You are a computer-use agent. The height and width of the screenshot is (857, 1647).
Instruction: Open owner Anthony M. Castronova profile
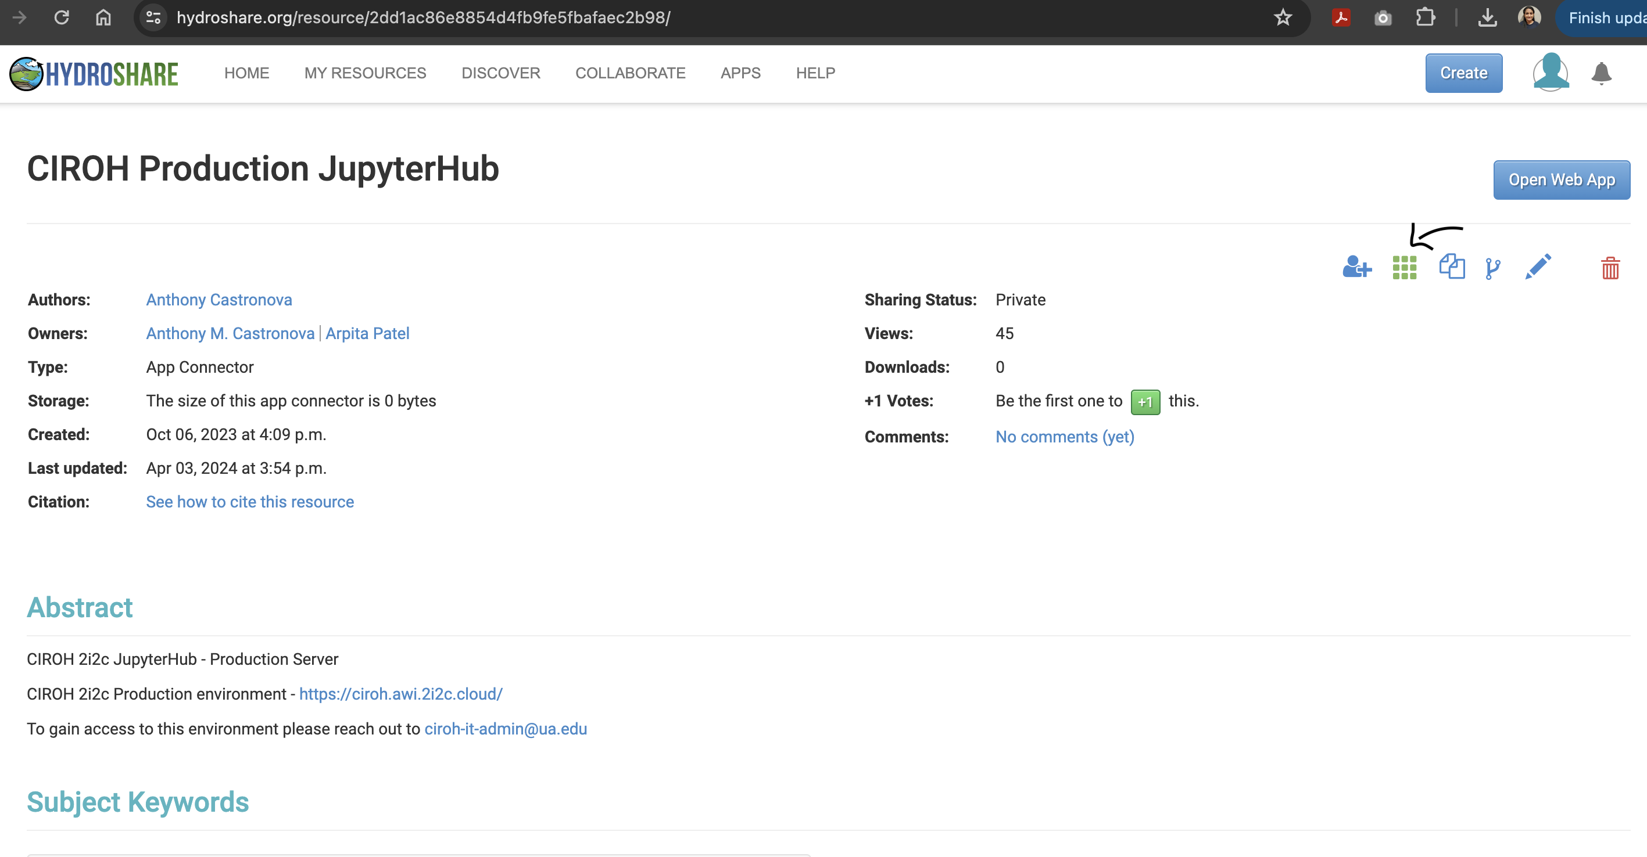tap(230, 333)
